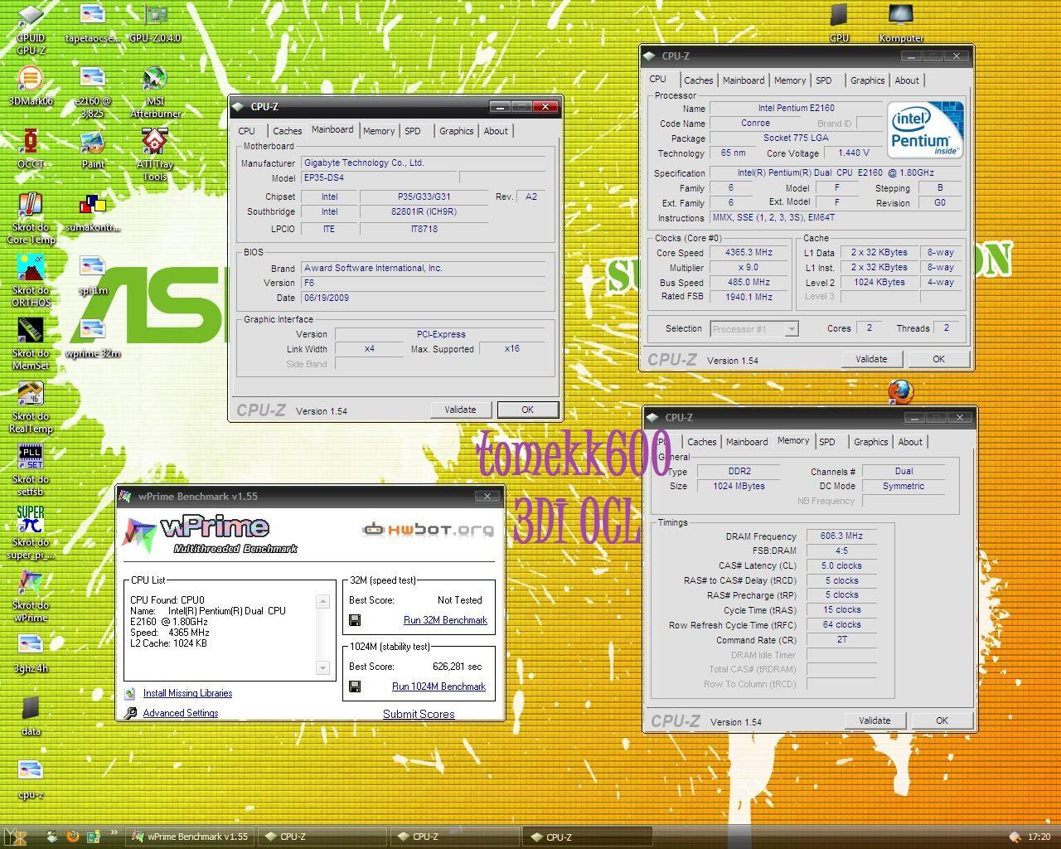Click Firefox quick launch icon in taskbar

pos(73,837)
